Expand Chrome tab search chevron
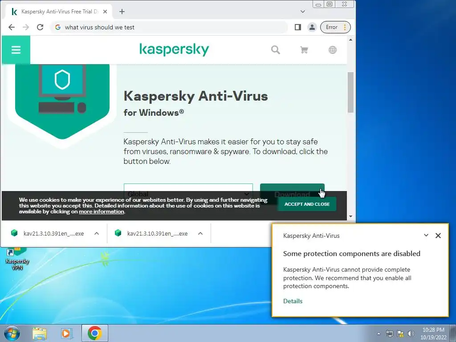 click(303, 12)
